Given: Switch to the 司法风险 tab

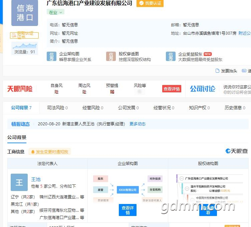Looking at the screenshot, I should [57, 108].
